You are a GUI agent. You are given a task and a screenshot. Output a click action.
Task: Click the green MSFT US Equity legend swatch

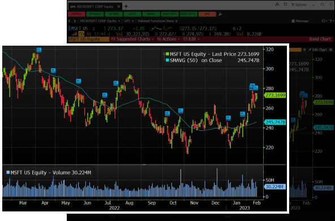click(167, 54)
